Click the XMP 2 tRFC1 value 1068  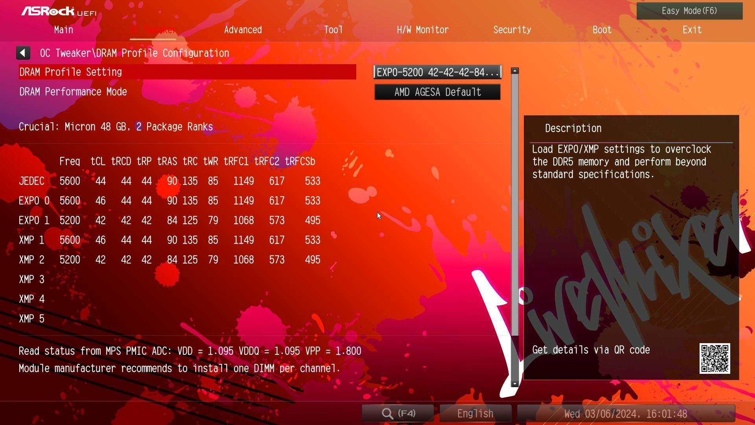point(243,260)
